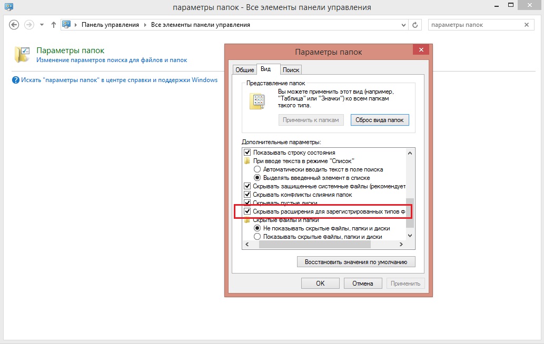This screenshot has height=344, width=544.
Task: Click Восстановить значения по умолчанию button
Action: tap(356, 262)
